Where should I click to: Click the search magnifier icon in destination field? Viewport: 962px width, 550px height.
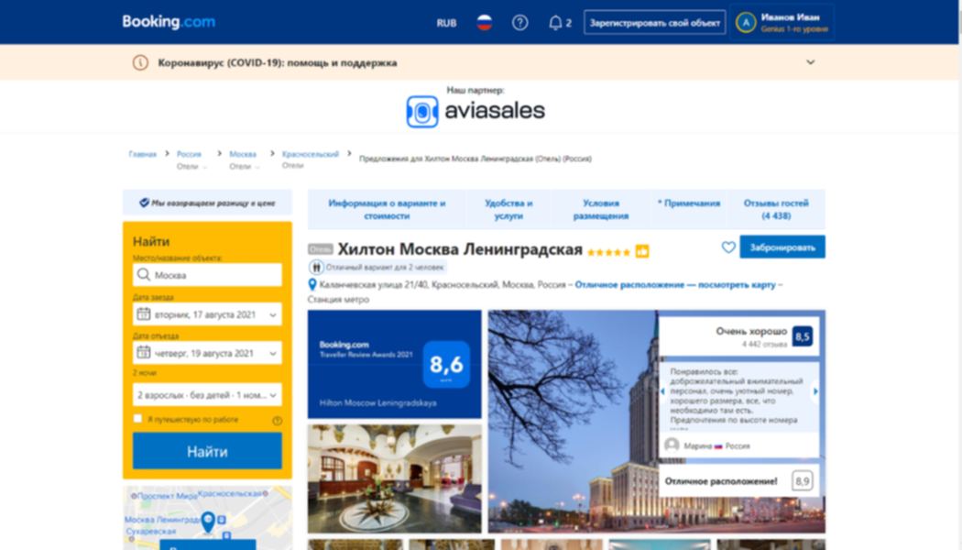pos(144,274)
